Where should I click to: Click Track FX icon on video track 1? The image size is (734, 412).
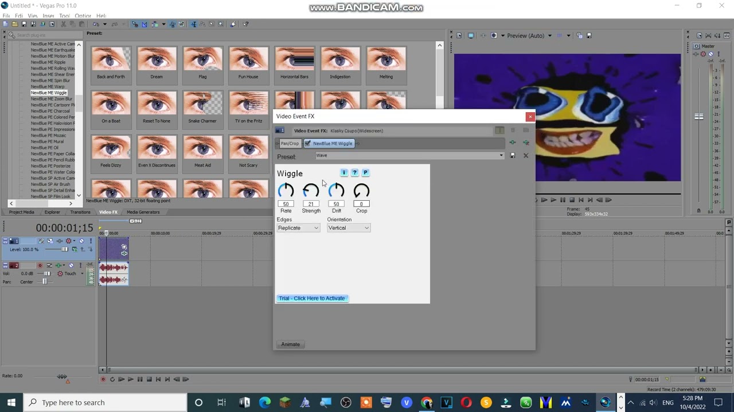pyautogui.click(x=60, y=241)
